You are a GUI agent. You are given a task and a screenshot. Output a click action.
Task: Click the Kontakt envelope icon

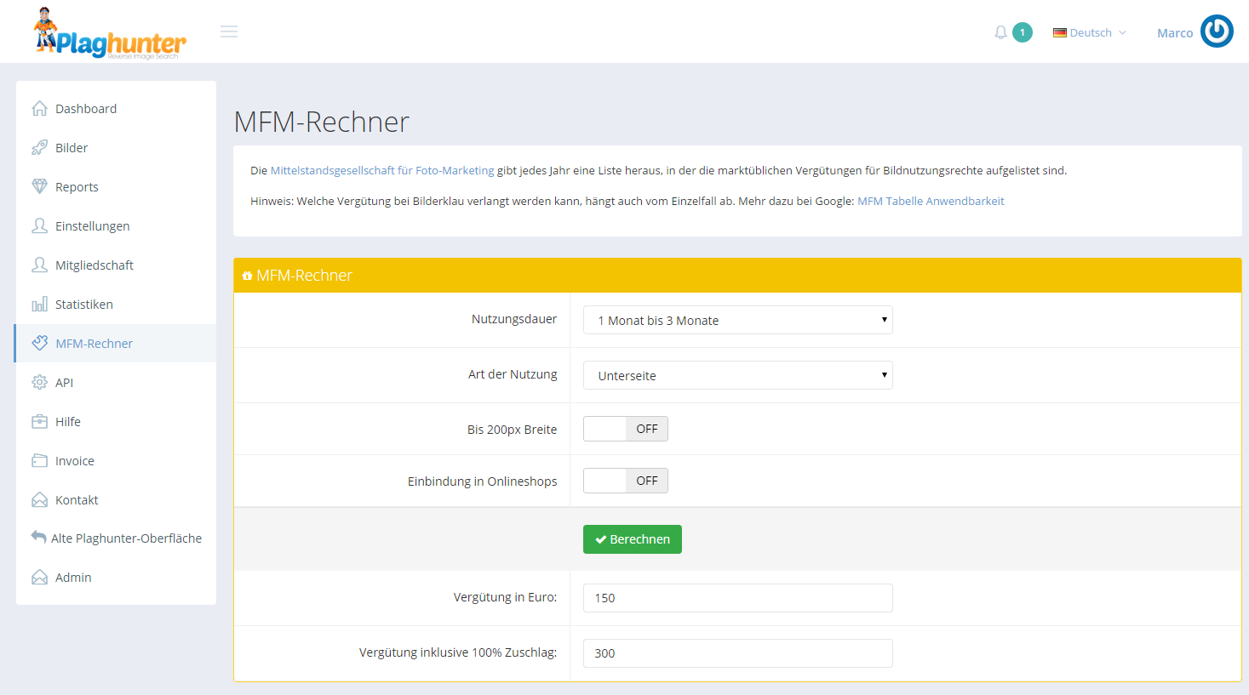pos(39,499)
